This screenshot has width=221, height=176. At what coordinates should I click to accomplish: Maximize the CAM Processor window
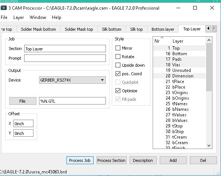pos(195,8)
